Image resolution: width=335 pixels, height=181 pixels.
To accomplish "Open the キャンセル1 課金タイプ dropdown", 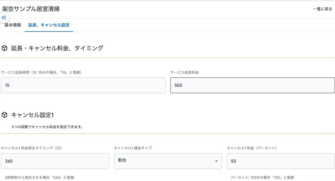I will [168, 161].
